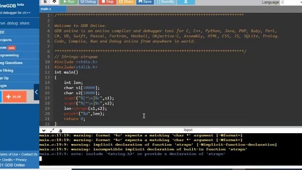Open the Classroom new sidebar item
The height and width of the screenshot is (170, 302).
pos(19,48)
